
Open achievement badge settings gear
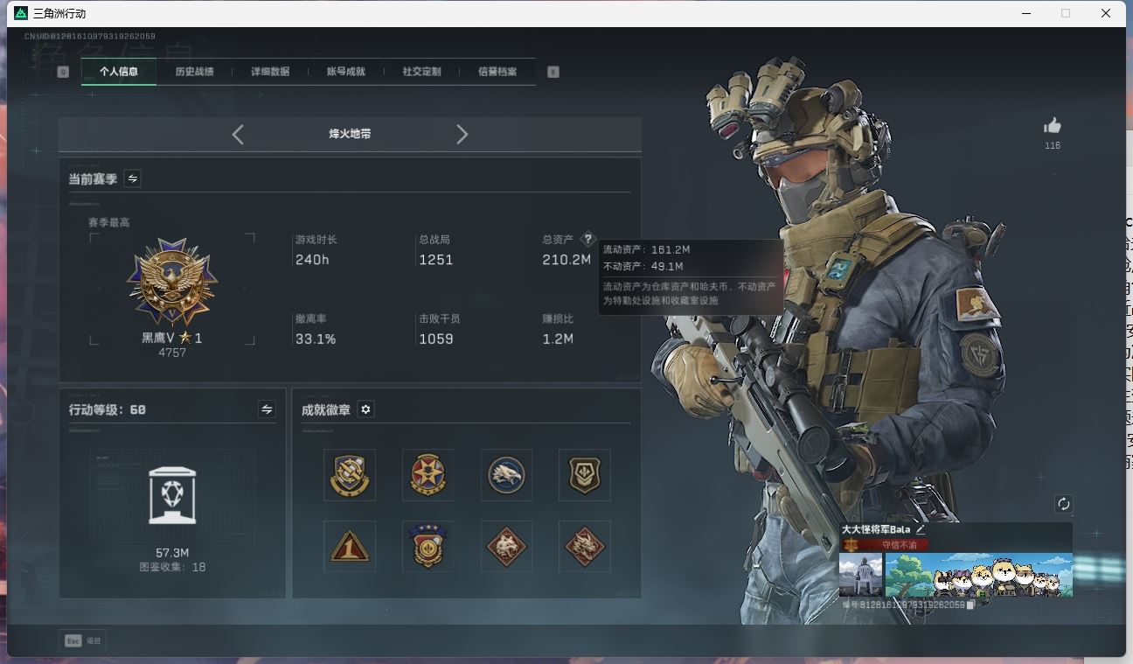(366, 409)
